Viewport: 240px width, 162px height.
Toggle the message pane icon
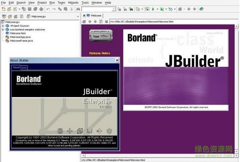click(x=147, y=9)
